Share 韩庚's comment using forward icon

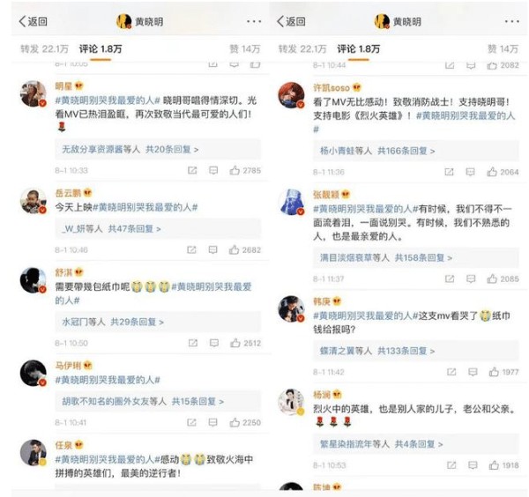(451, 372)
